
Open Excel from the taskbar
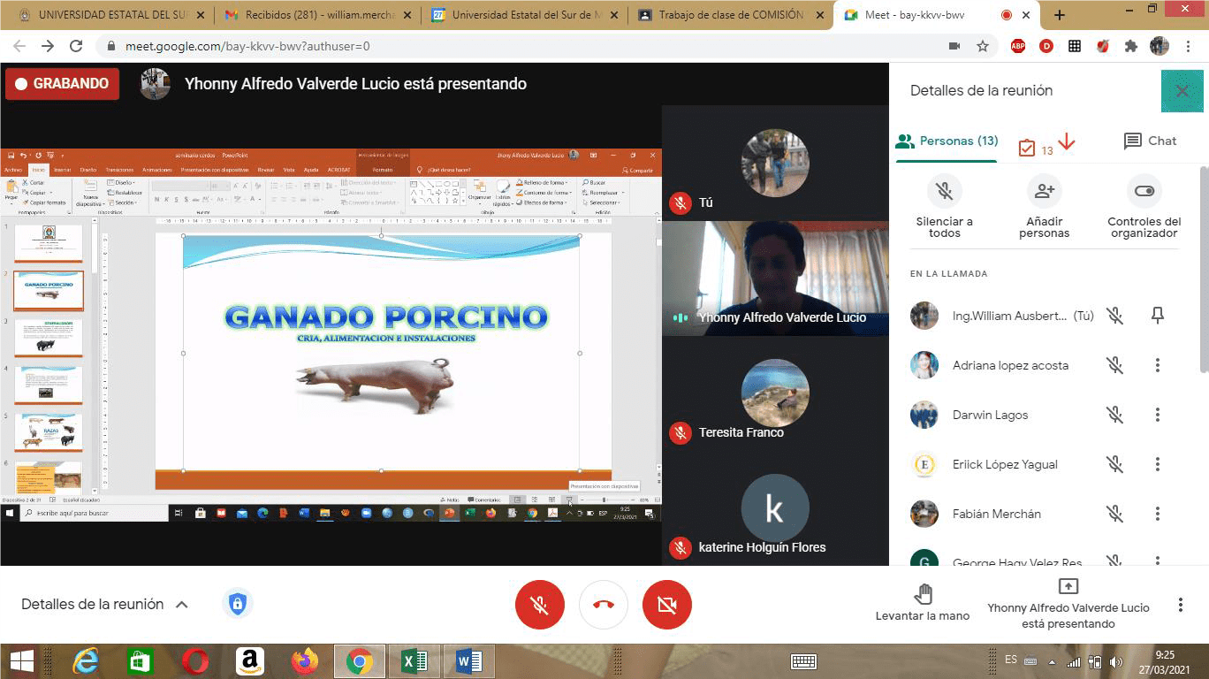tap(414, 661)
